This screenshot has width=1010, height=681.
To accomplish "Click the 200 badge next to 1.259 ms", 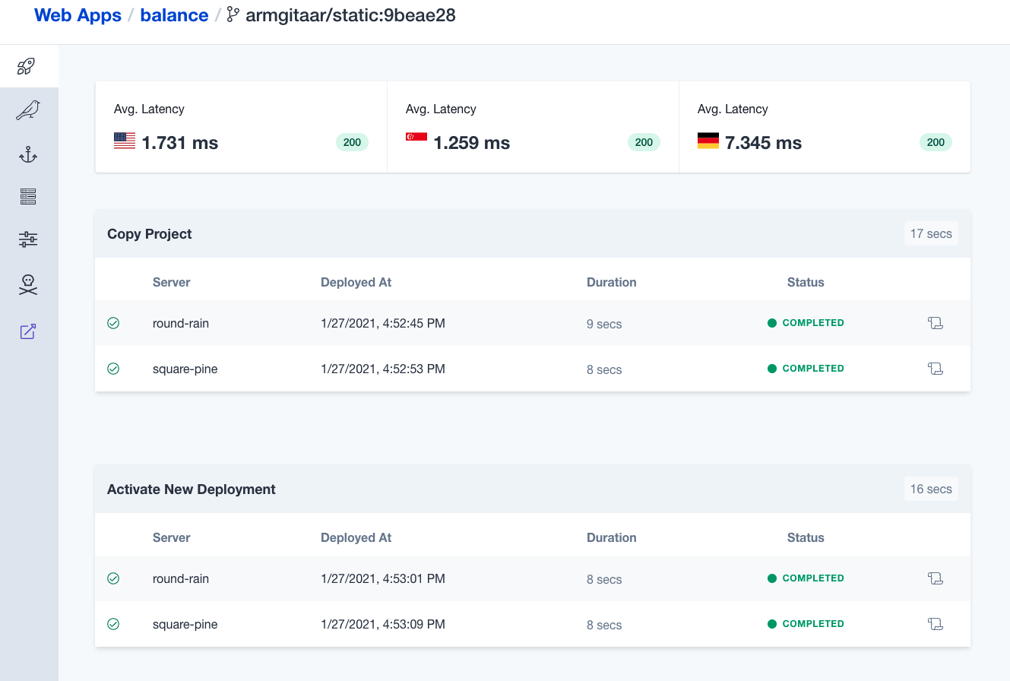I will (644, 142).
